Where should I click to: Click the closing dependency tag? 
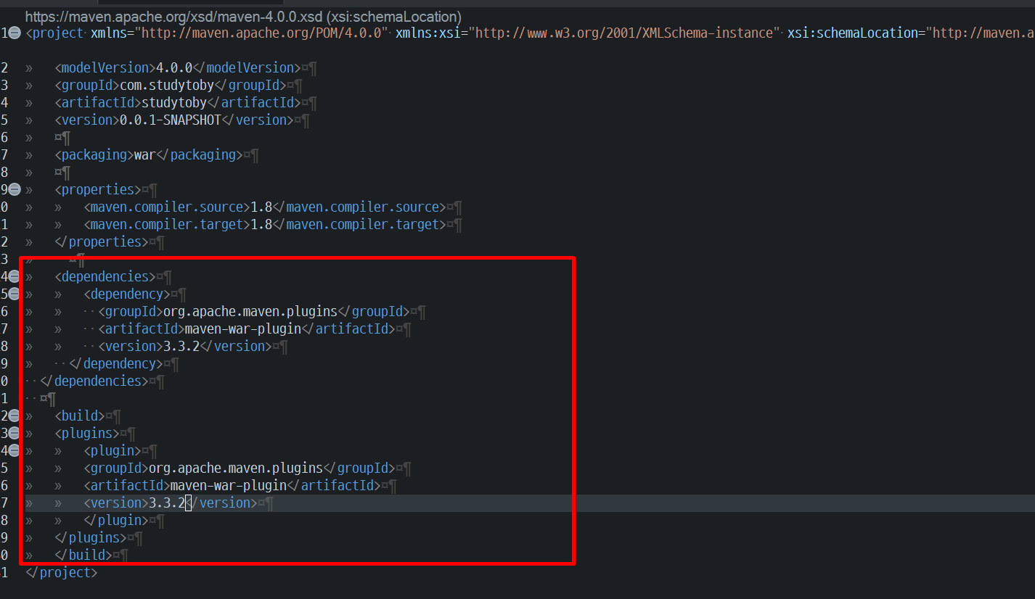tap(116, 363)
